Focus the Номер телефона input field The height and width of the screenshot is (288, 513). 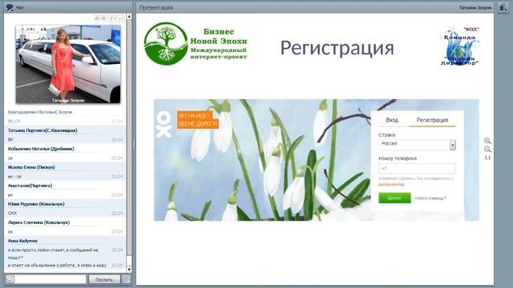pyautogui.click(x=417, y=169)
